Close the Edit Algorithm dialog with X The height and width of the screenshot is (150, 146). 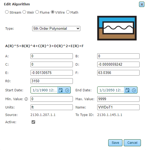142,4
